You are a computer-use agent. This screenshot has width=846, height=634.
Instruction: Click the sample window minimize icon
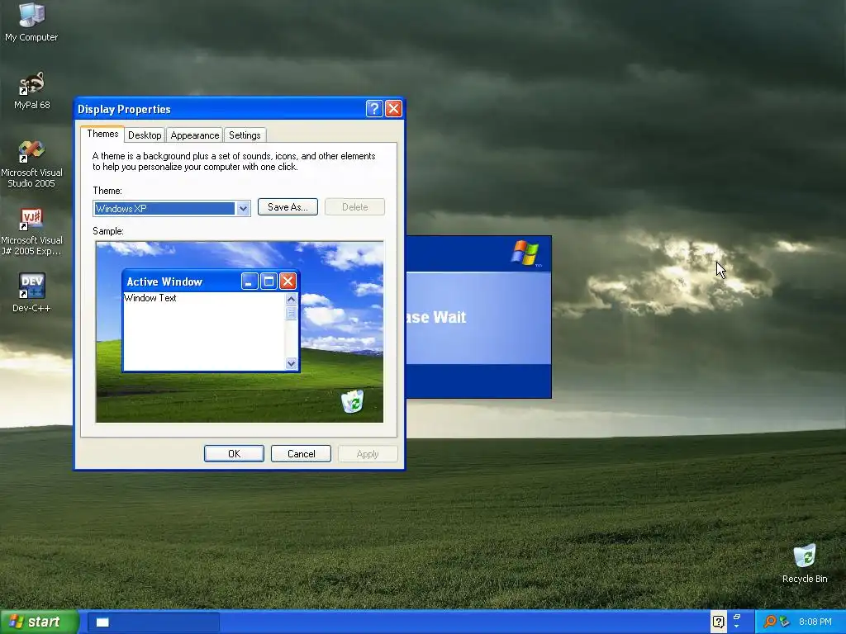[250, 281]
